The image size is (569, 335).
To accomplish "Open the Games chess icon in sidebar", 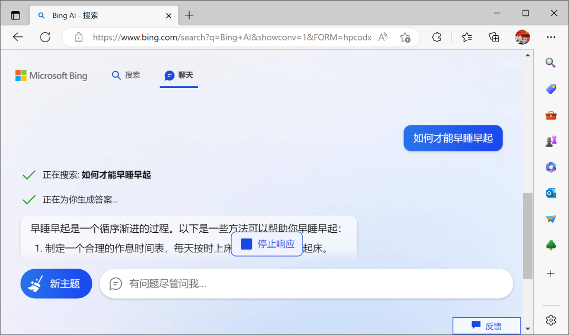I will 551,141.
